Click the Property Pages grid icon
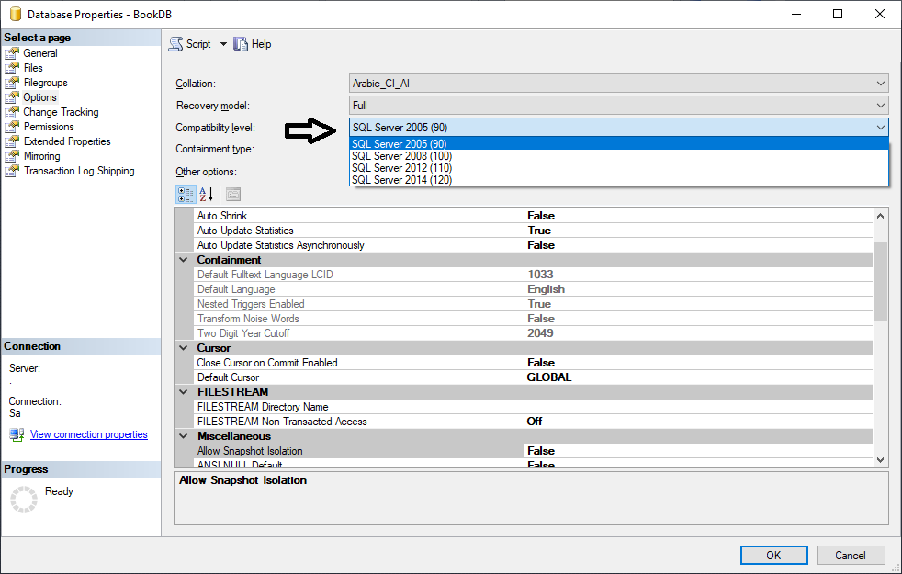902x574 pixels. click(233, 195)
